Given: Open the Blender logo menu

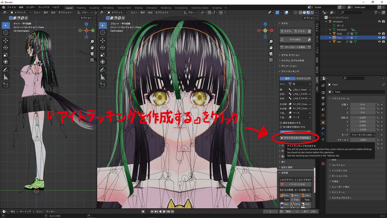Looking at the screenshot, I should coord(3,7).
